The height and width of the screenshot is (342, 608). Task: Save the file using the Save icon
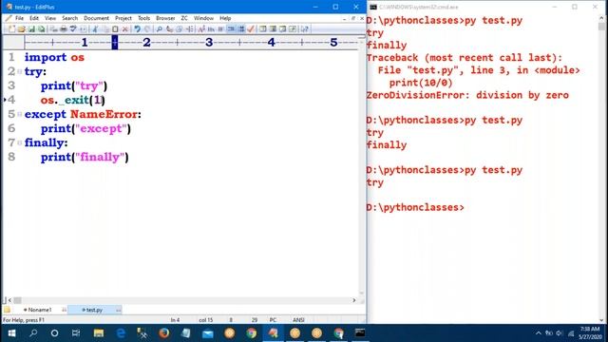pos(31,29)
